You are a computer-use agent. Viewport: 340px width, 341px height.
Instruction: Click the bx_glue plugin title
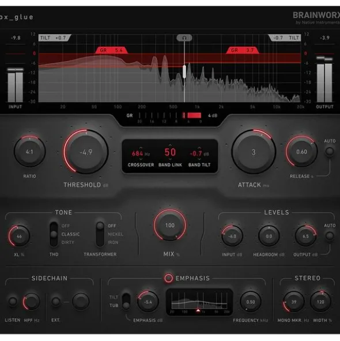tap(17, 17)
